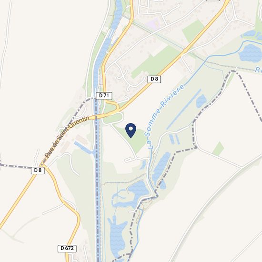This screenshot has height=262, width=262.
Task: Click the long lake beside the D 672 canal
Action: [117, 235]
